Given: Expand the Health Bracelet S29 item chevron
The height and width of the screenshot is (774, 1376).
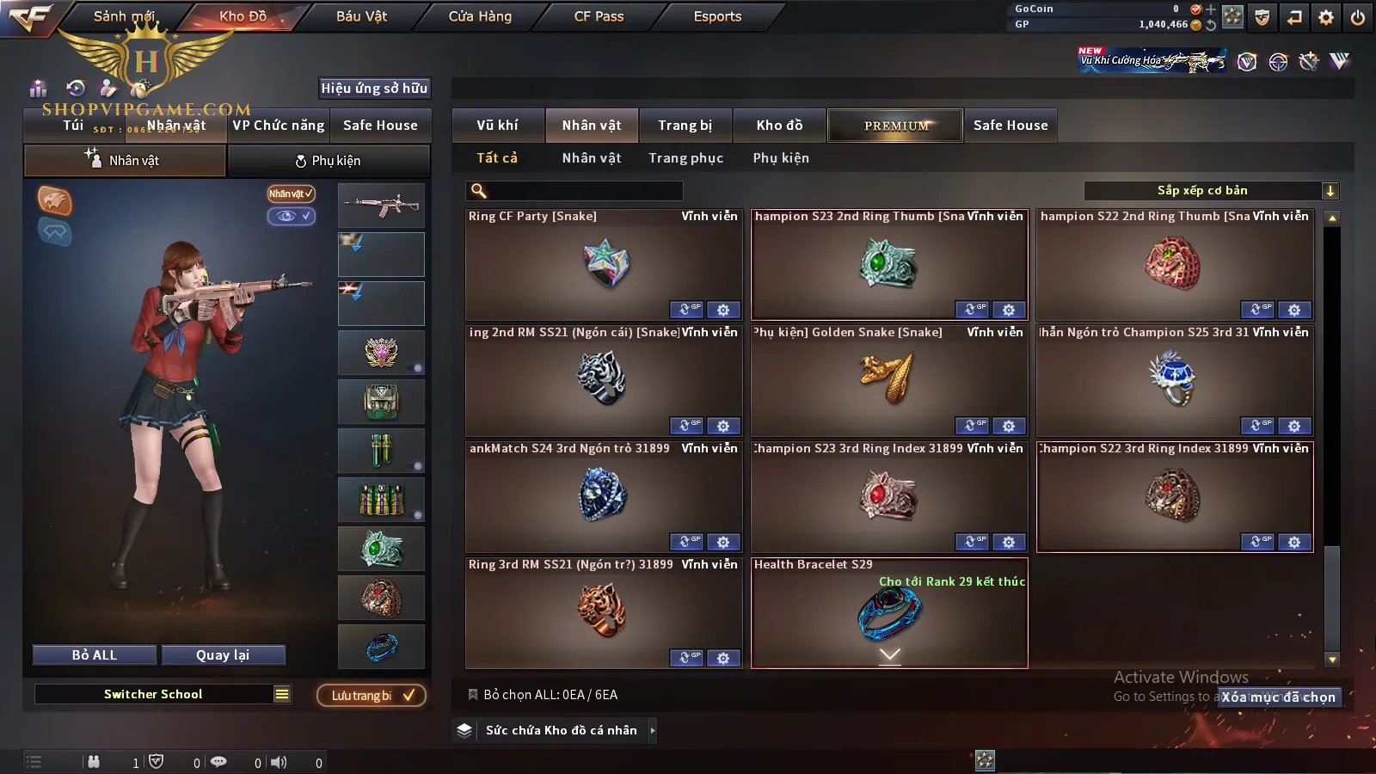Looking at the screenshot, I should click(889, 655).
